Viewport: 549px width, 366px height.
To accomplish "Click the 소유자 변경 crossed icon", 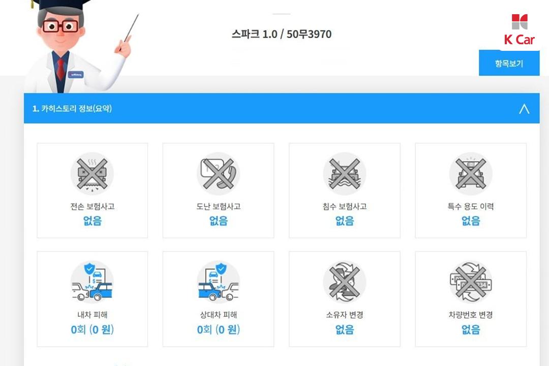I will pos(345,282).
